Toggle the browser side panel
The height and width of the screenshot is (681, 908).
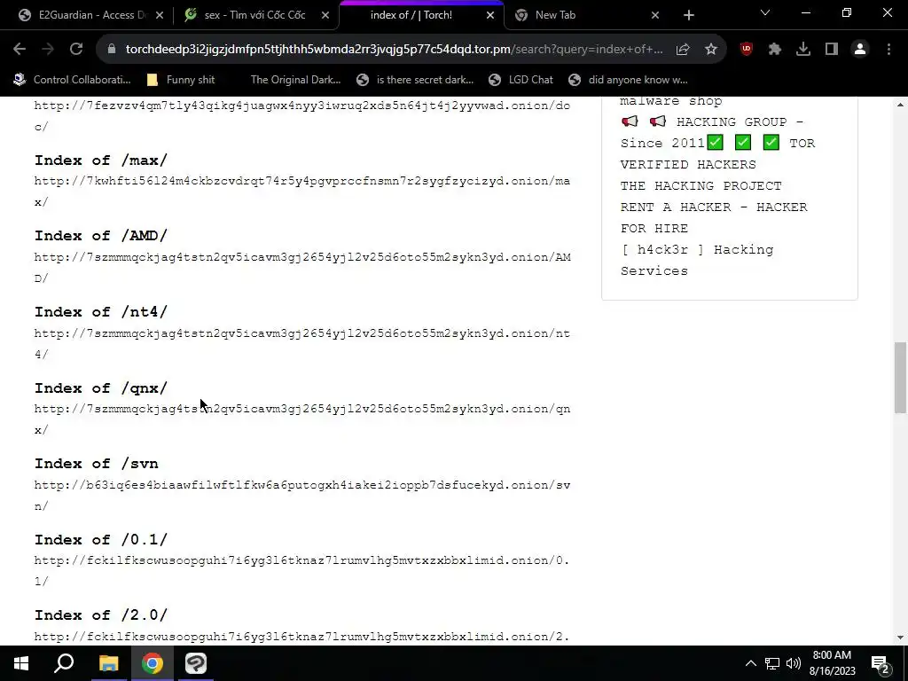(832, 50)
